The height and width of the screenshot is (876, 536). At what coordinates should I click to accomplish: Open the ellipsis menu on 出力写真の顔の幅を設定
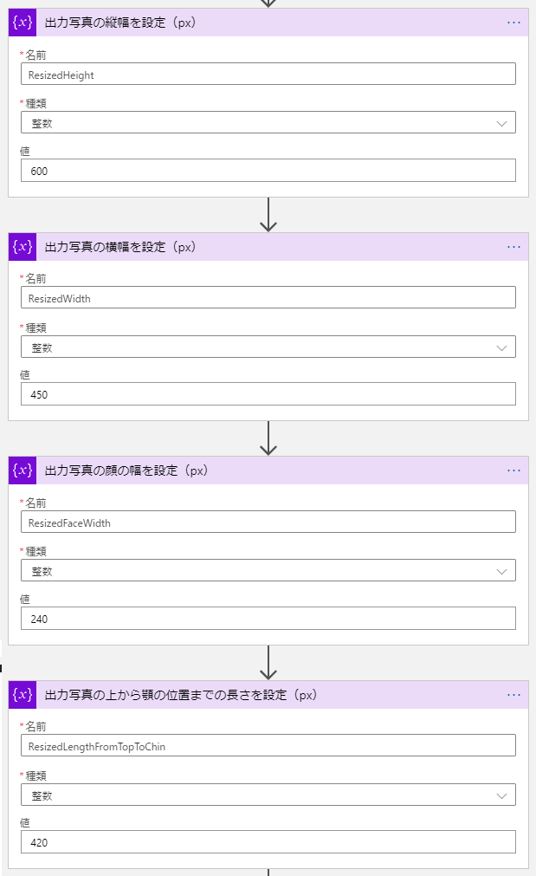coord(514,470)
